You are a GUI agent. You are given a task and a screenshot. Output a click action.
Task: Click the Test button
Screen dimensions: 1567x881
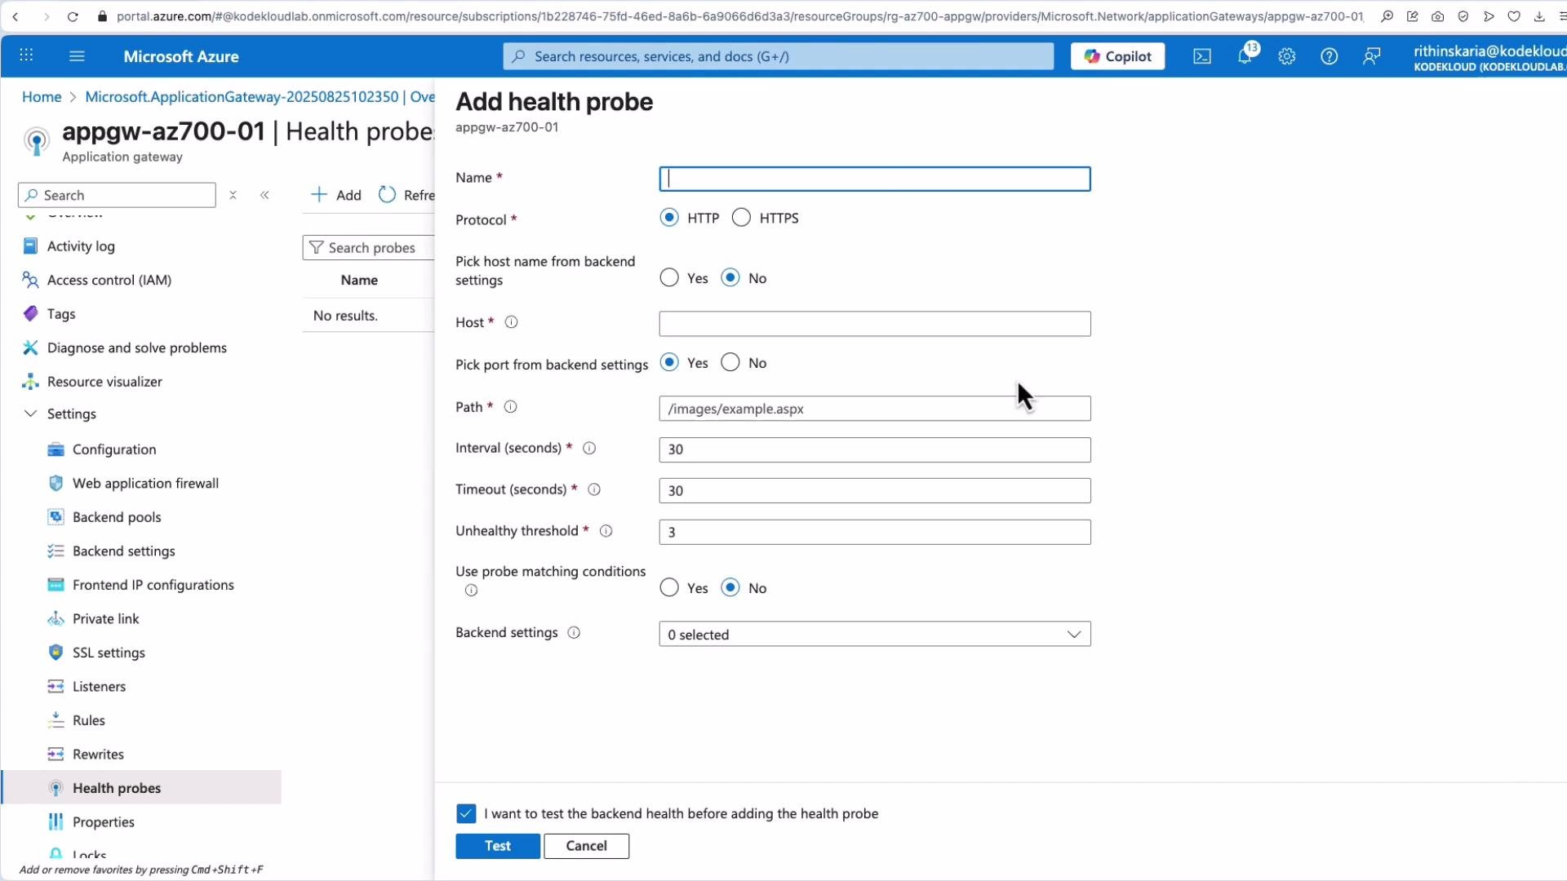point(498,846)
